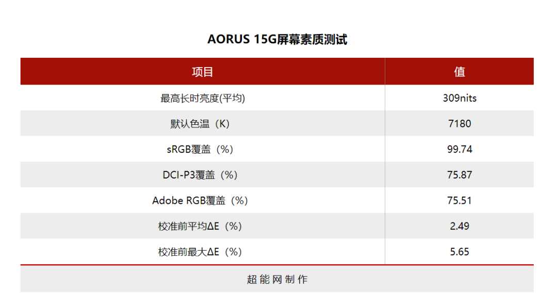Click the 75.51 Adobe RGB value
557x307 pixels.
point(460,200)
